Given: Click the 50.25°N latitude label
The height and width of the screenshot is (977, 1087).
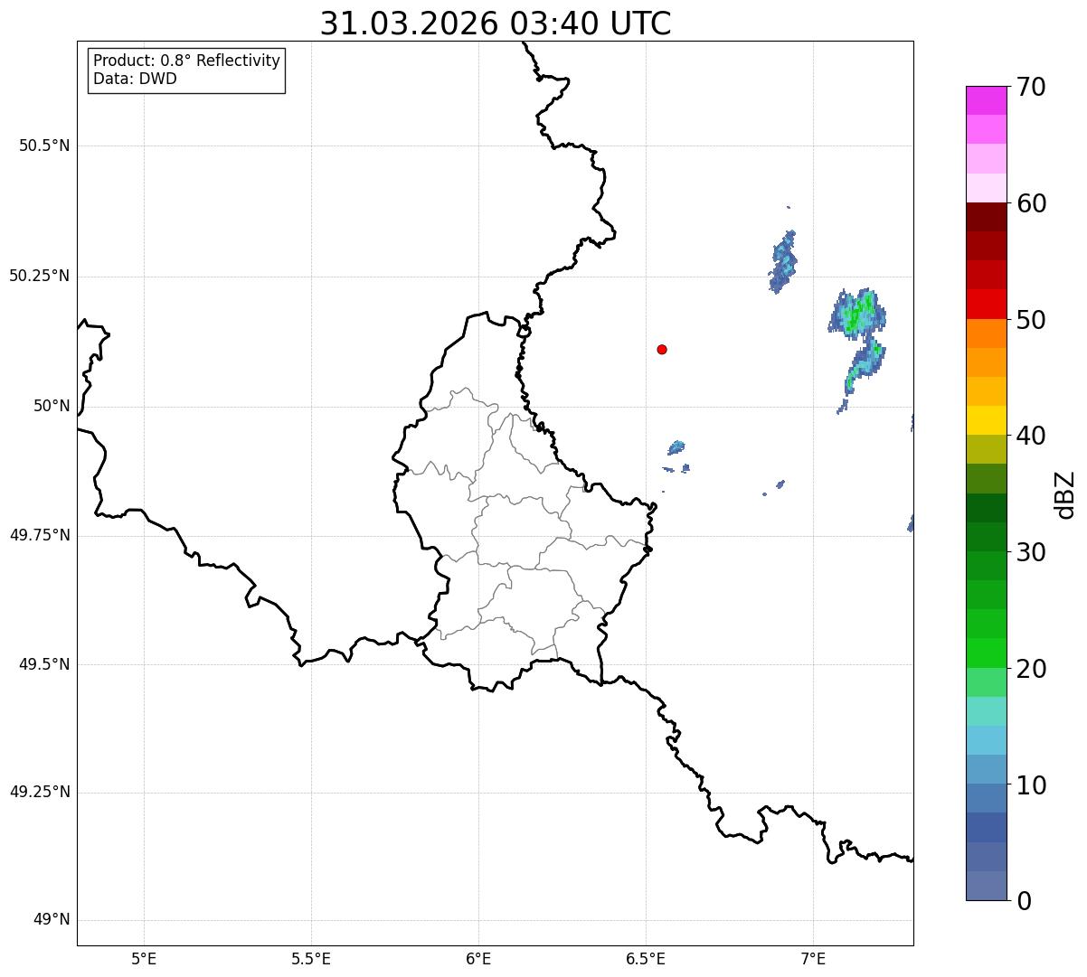Looking at the screenshot, I should point(40,276).
